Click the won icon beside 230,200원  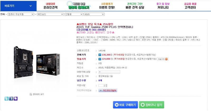click(100, 55)
